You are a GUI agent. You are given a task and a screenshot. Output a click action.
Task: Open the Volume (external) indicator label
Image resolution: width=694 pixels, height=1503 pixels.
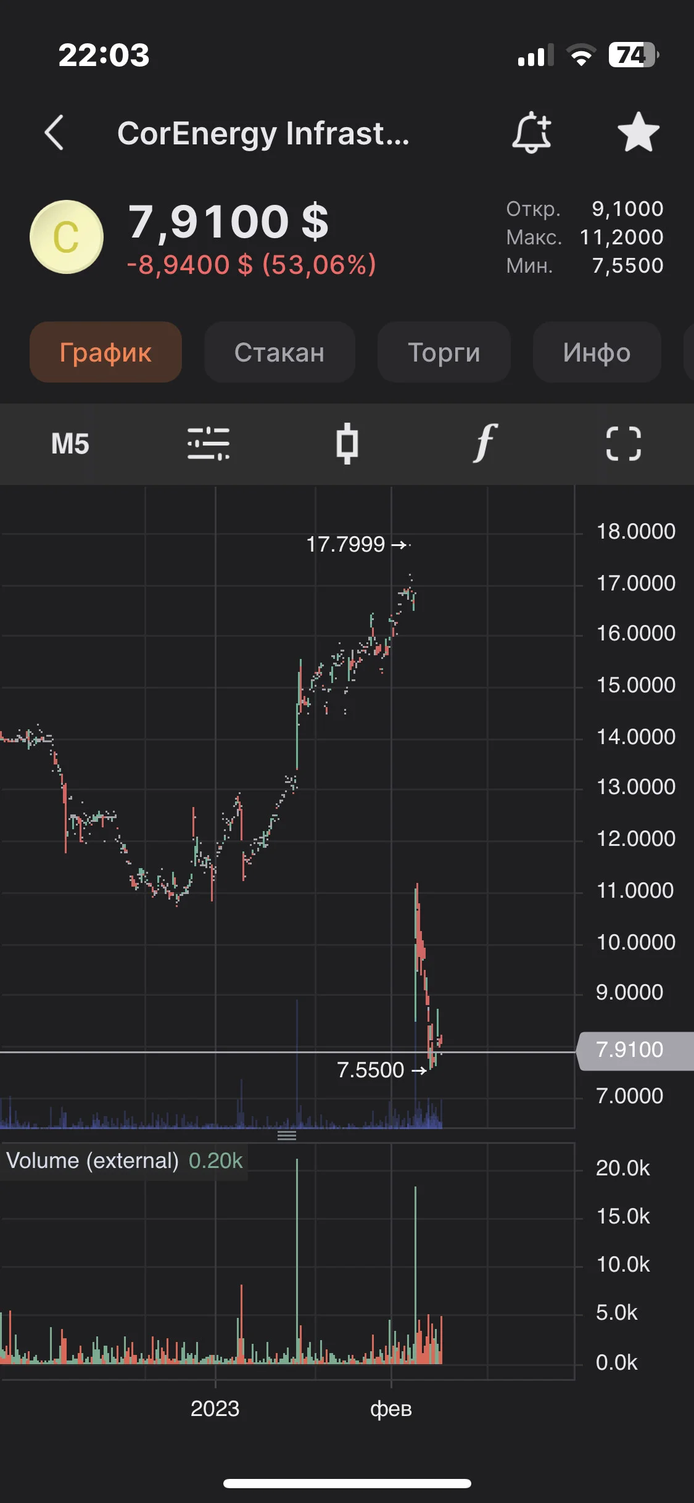click(124, 1161)
